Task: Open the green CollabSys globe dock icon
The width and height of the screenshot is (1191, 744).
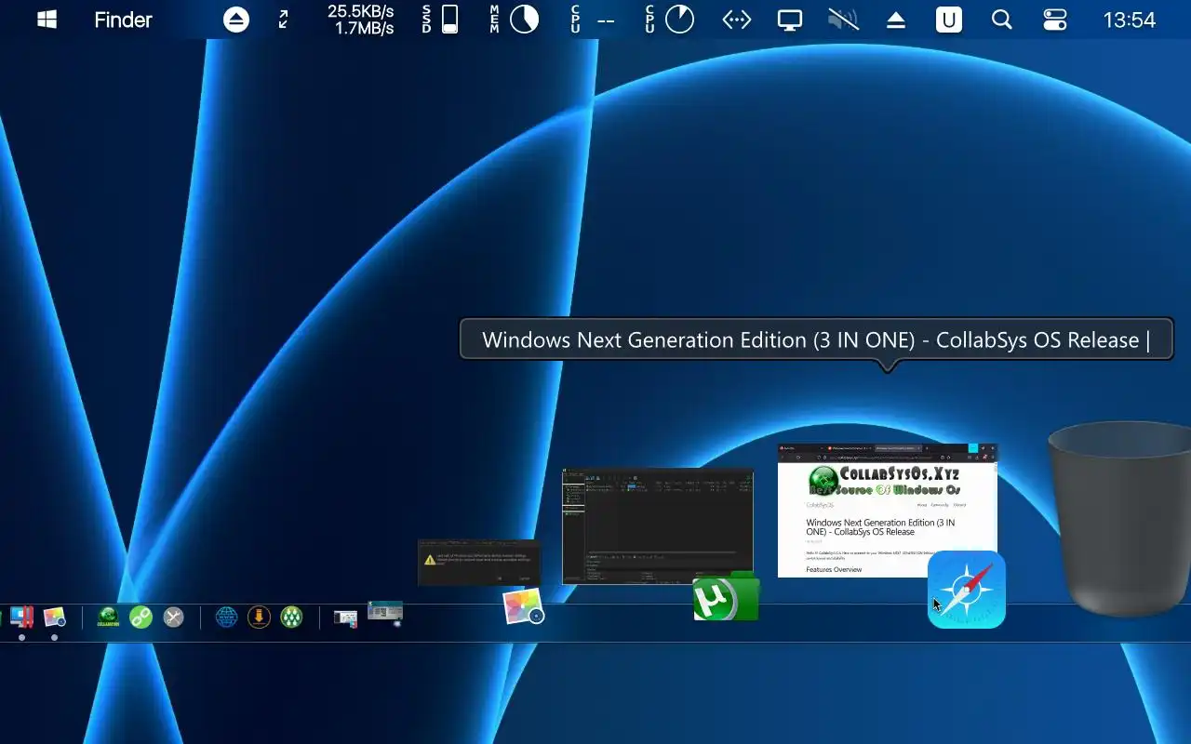Action: [109, 617]
